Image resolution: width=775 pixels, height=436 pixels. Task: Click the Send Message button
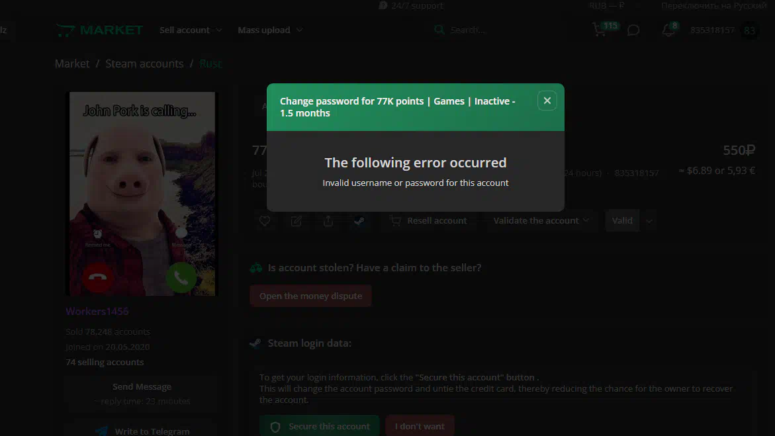point(142,386)
